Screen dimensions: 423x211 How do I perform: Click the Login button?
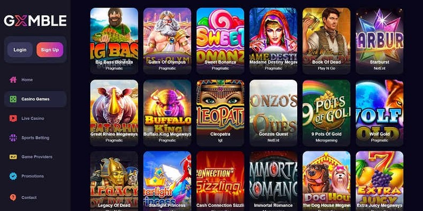click(x=20, y=50)
